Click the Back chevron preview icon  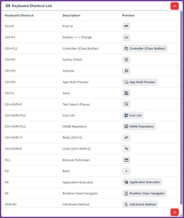point(126,171)
